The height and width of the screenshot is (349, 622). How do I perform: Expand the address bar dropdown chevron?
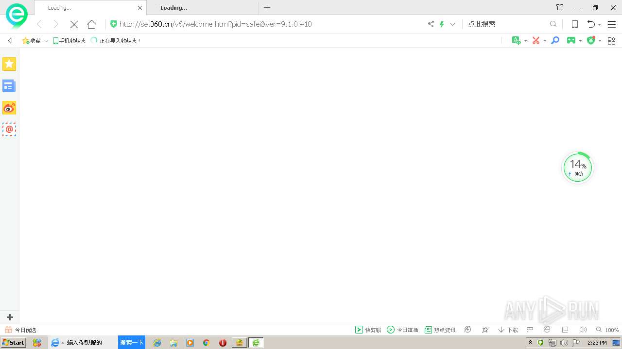453,24
